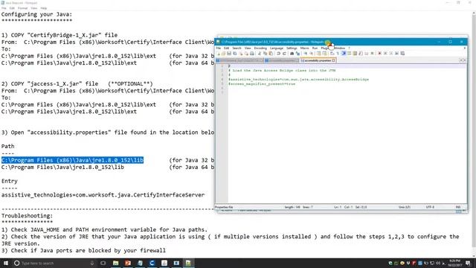Open the View menu in Notepad++
This screenshot has height=268, width=476.
click(248, 48)
